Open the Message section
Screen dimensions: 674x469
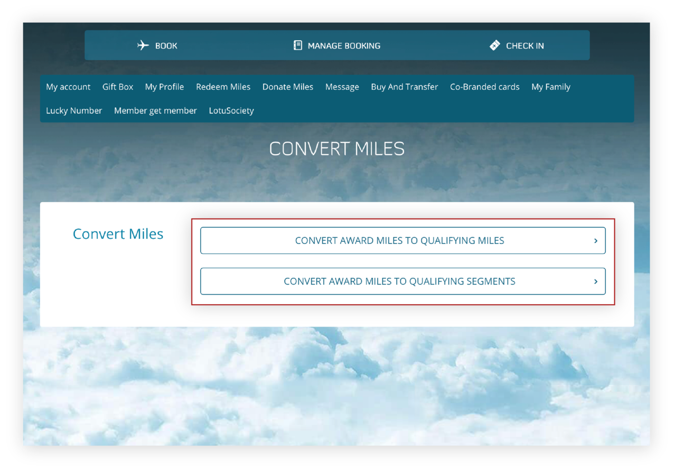tap(342, 87)
